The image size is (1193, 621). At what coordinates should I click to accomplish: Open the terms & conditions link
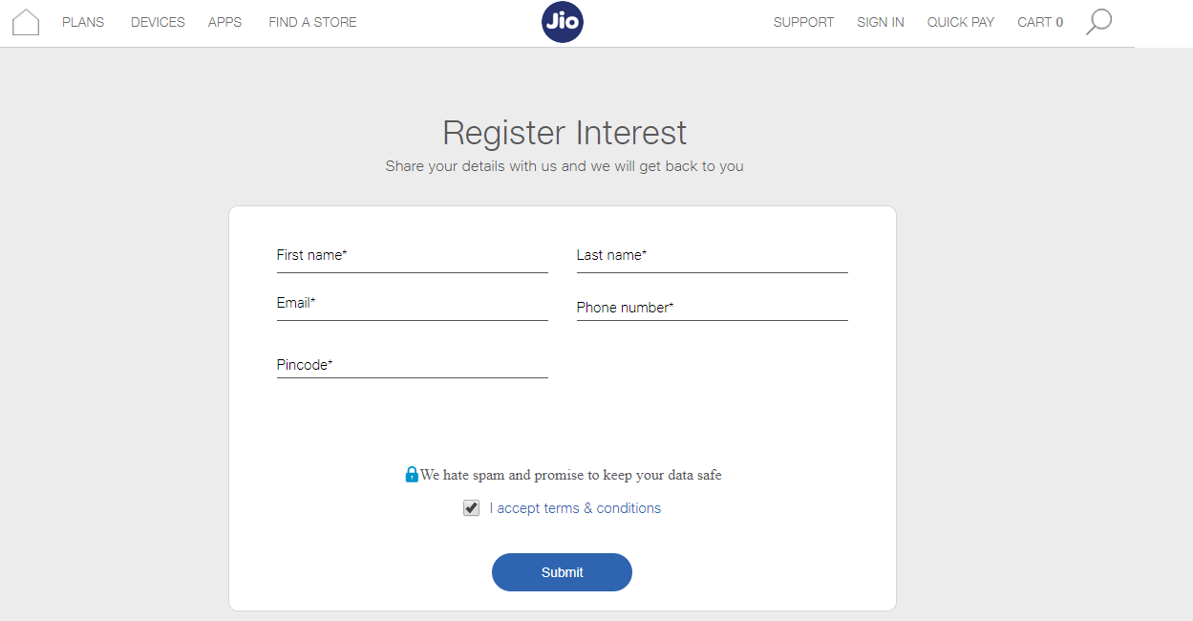click(x=575, y=508)
